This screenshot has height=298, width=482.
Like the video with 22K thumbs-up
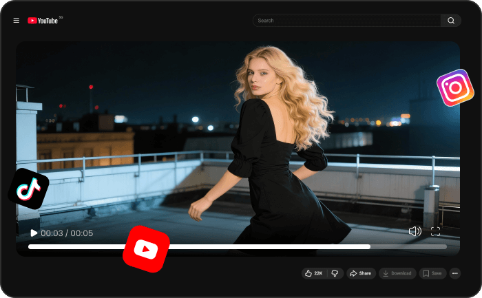314,273
